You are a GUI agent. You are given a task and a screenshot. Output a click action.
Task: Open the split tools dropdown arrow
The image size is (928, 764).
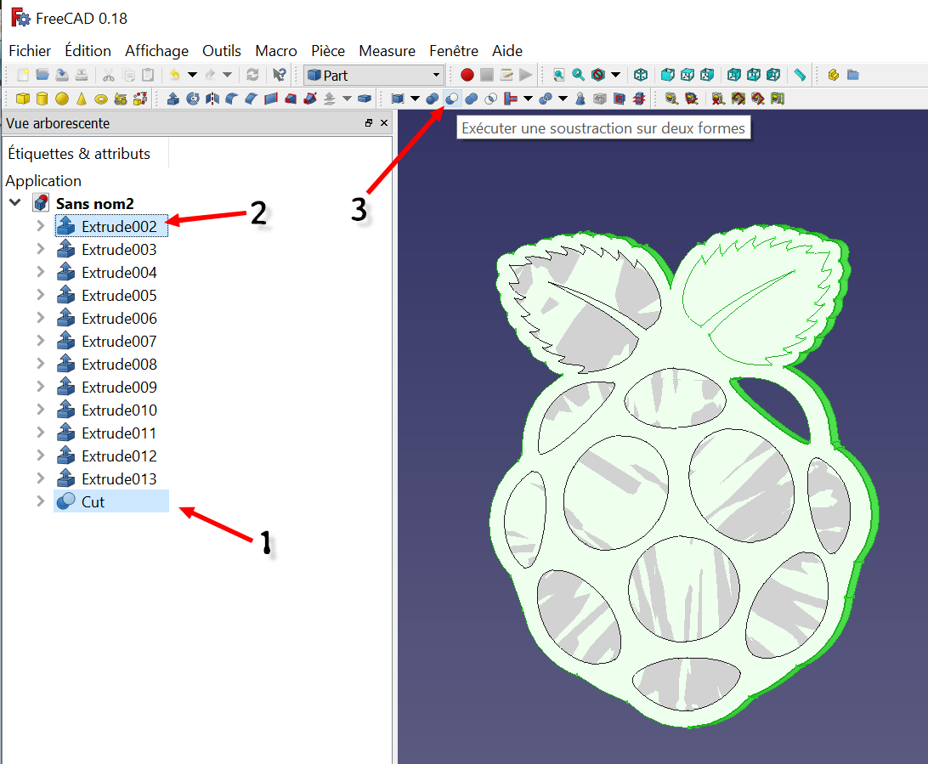[x=563, y=99]
